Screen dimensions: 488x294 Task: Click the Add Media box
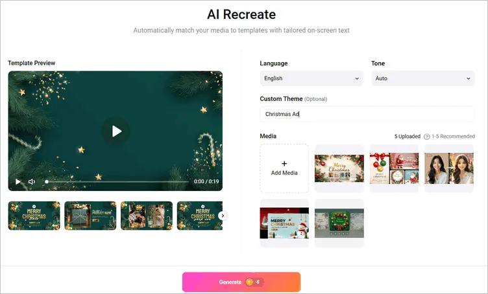click(284, 168)
